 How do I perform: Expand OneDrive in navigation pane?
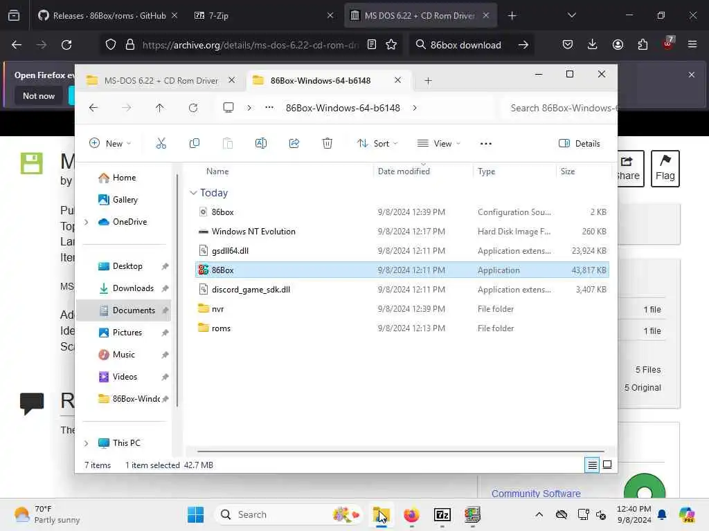(87, 222)
